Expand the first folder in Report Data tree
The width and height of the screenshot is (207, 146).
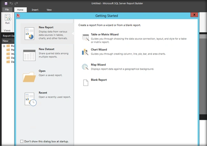[4, 46]
